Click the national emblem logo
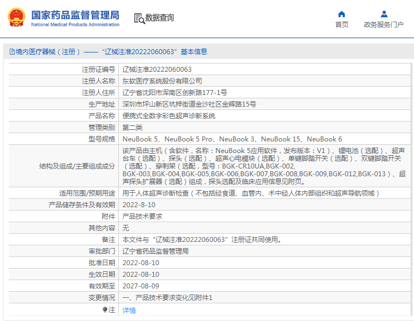The image size is (414, 321). [x=17, y=18]
